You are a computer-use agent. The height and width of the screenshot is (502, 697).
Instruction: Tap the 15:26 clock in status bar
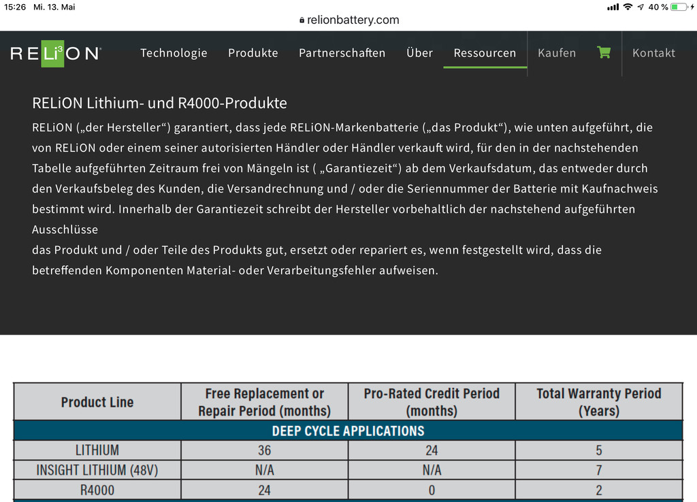click(x=15, y=7)
